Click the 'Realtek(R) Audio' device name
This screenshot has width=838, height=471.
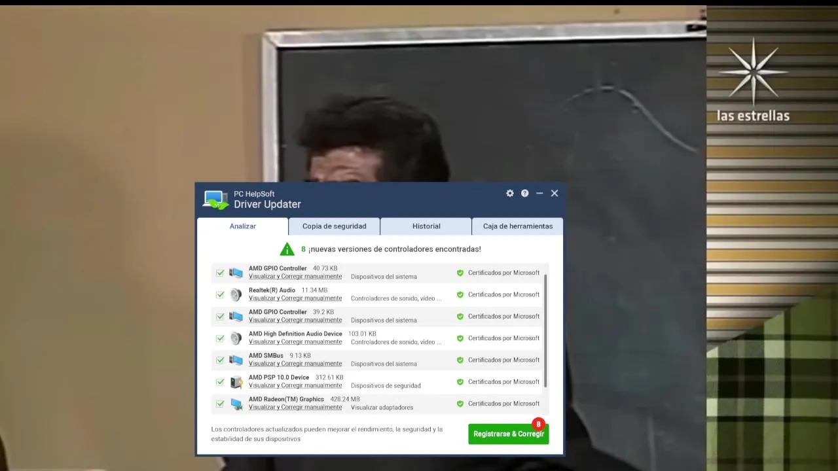pyautogui.click(x=272, y=290)
